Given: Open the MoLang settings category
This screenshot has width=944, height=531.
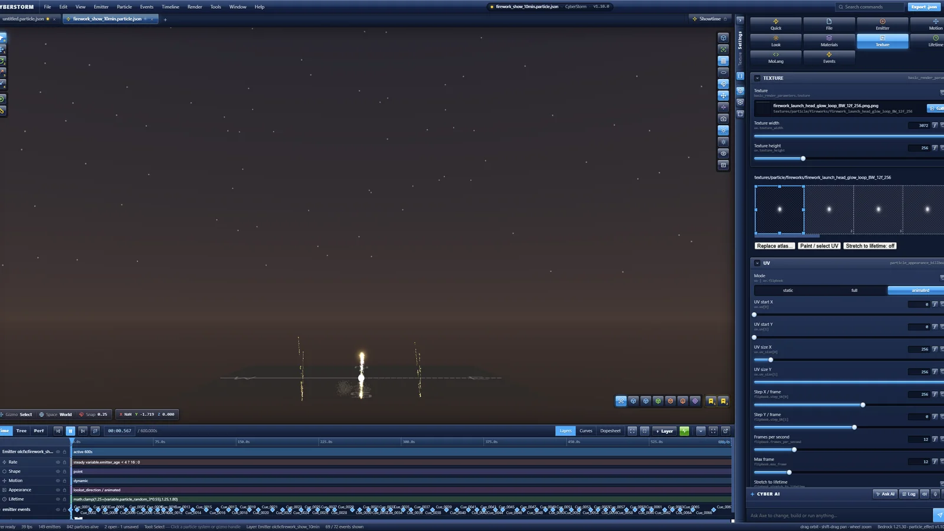Looking at the screenshot, I should point(776,58).
